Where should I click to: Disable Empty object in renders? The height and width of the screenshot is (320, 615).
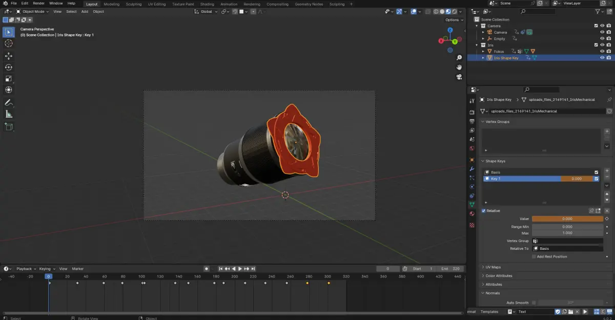coord(608,38)
